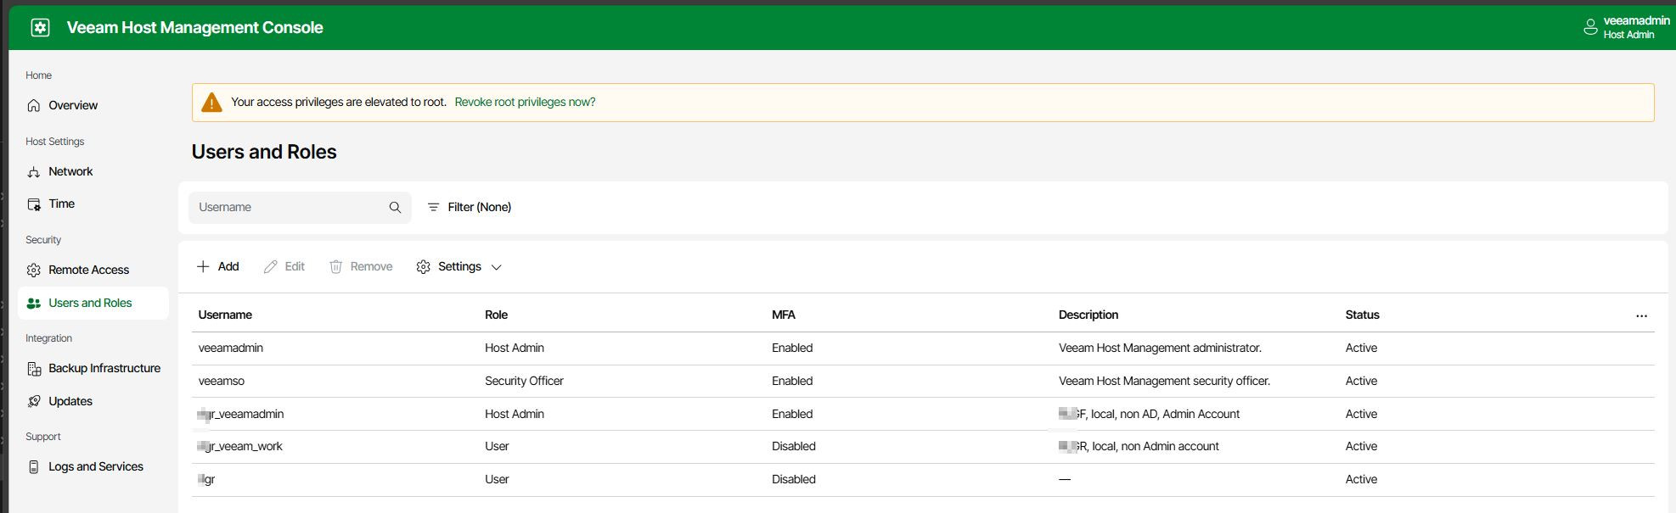Click the search magnifier in Username field

(395, 207)
